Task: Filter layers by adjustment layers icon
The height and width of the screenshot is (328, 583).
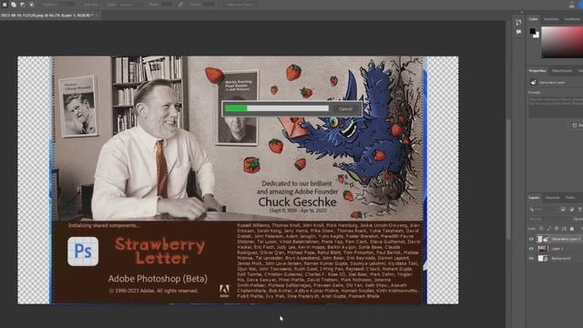Action: tap(571, 210)
